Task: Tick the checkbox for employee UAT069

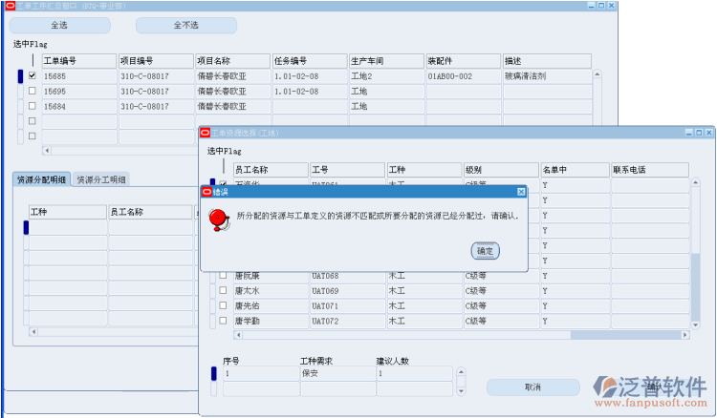Action: pos(224,291)
